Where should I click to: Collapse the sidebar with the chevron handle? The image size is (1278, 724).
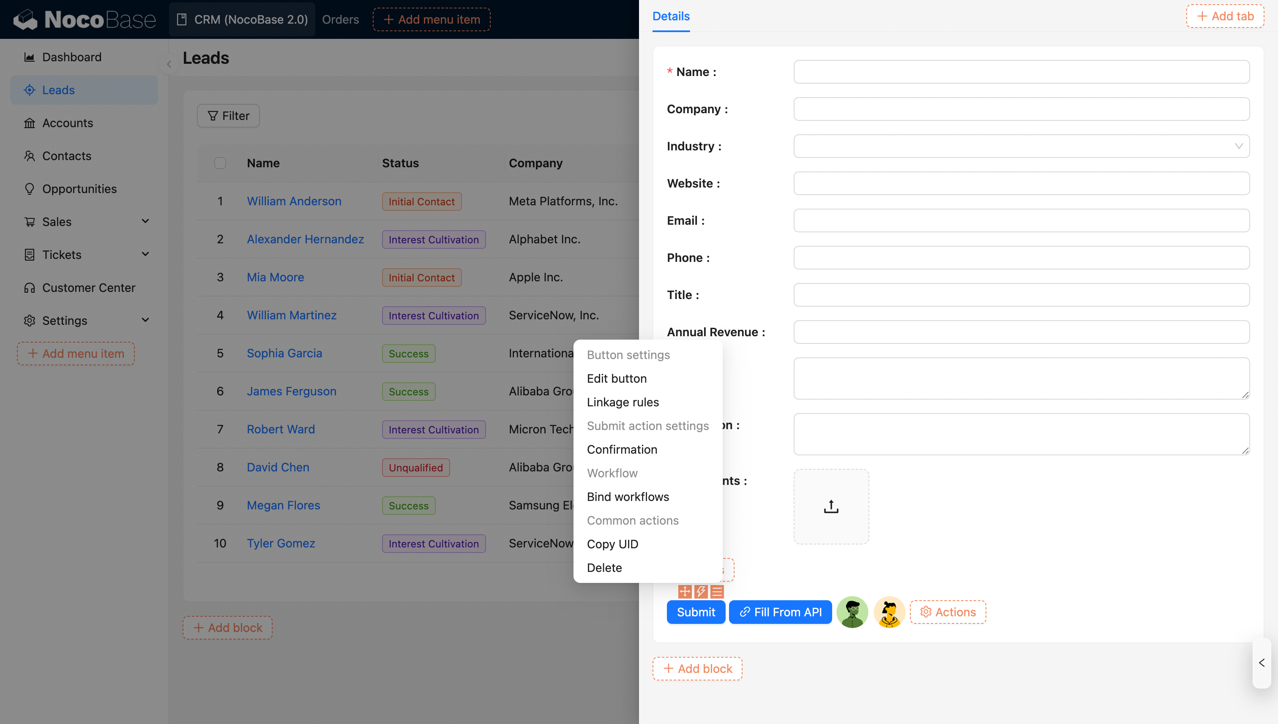click(169, 64)
